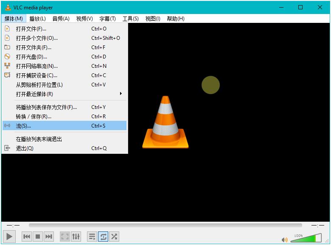
Task: Mute audio via speaker icon
Action: pyautogui.click(x=285, y=240)
